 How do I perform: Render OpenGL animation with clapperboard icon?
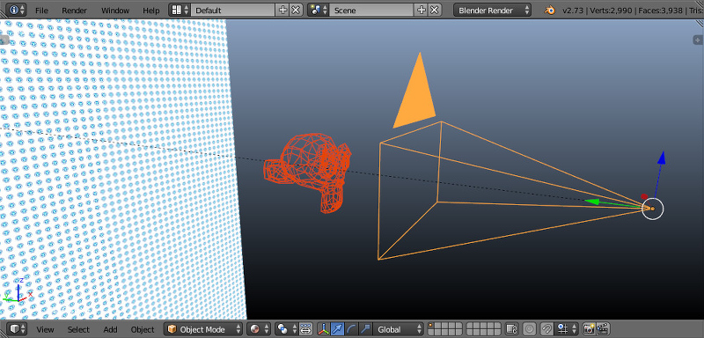click(x=603, y=329)
